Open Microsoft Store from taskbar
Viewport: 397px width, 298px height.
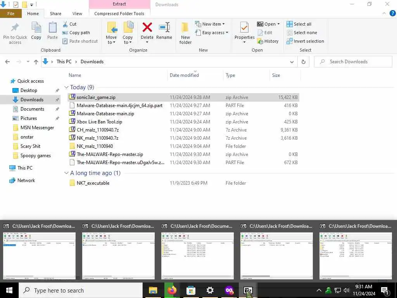[x=191, y=290]
